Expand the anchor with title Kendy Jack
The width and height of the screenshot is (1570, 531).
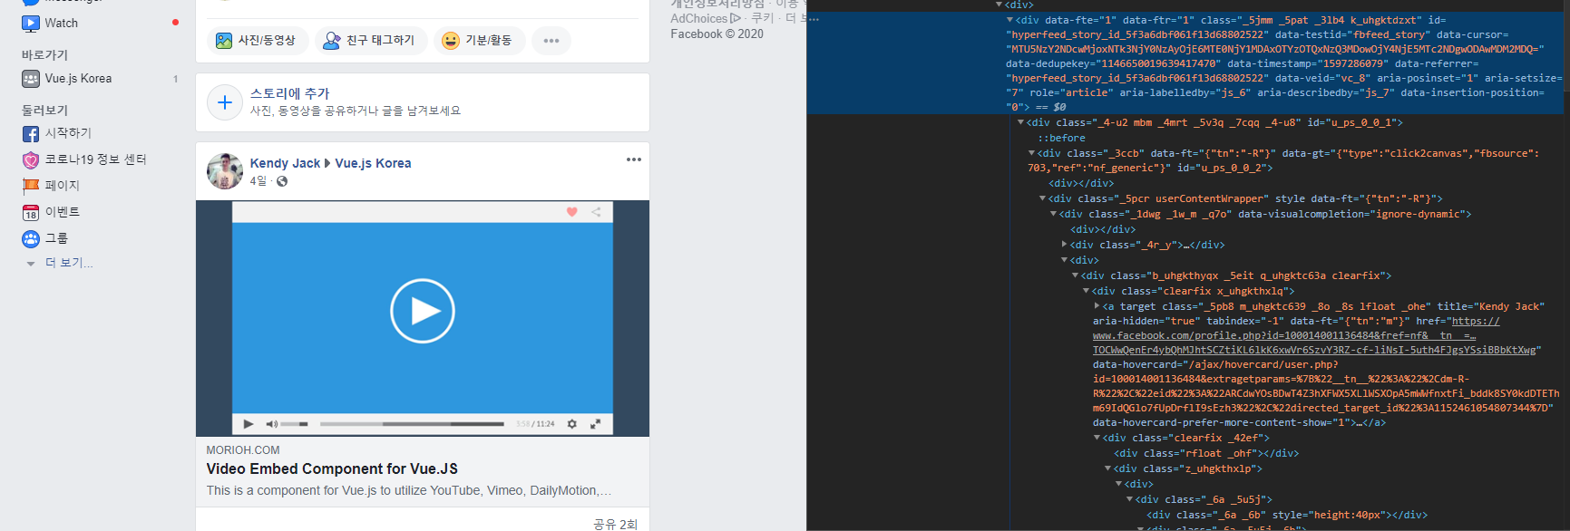pos(1097,306)
